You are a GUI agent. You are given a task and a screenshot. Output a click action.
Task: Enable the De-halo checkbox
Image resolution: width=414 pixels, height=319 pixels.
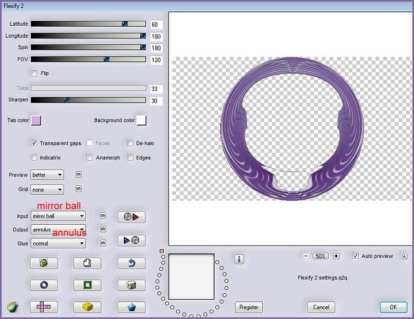click(130, 143)
